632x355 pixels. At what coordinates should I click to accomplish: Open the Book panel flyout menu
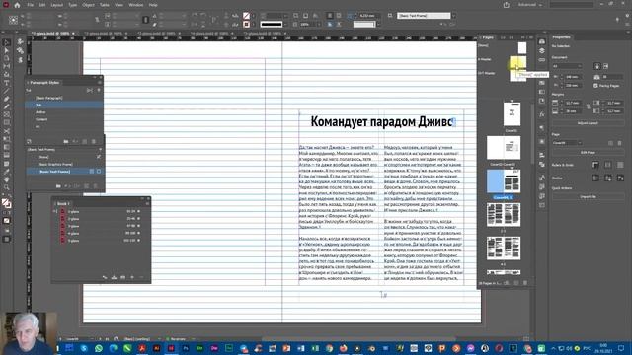147,204
